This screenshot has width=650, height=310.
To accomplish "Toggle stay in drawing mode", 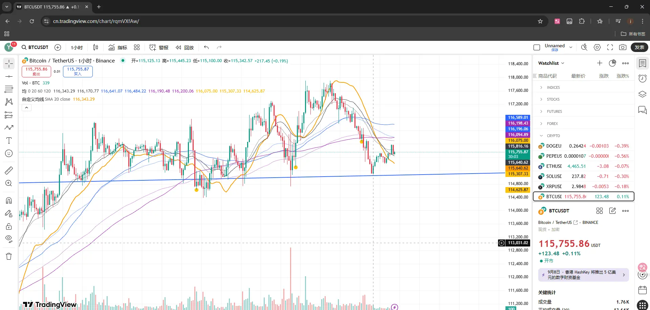I will (x=9, y=213).
